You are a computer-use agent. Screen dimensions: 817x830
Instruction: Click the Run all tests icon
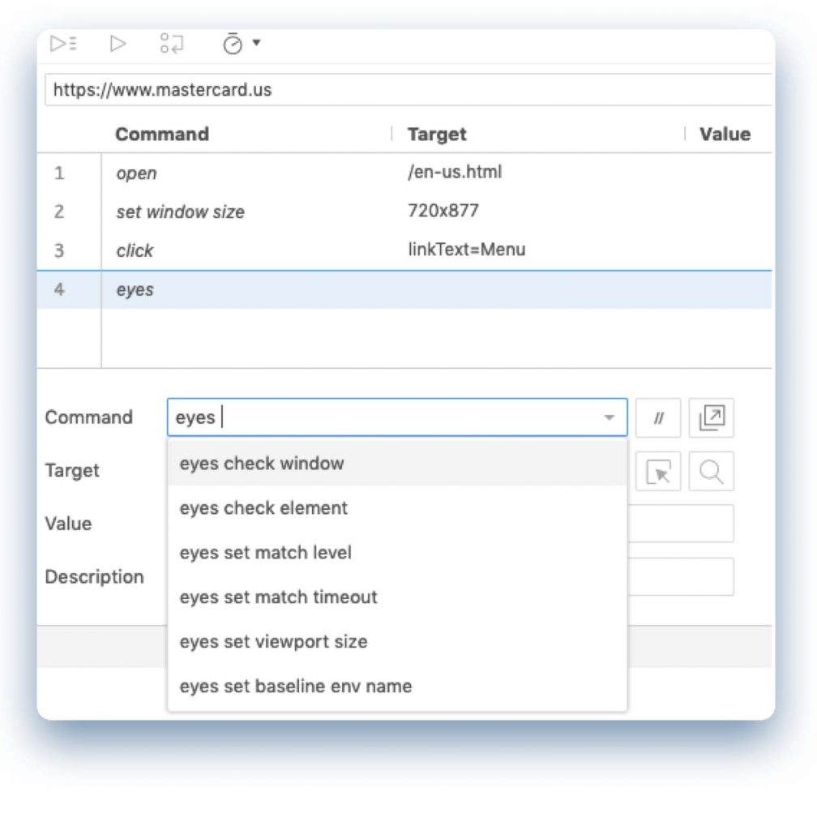pos(62,44)
